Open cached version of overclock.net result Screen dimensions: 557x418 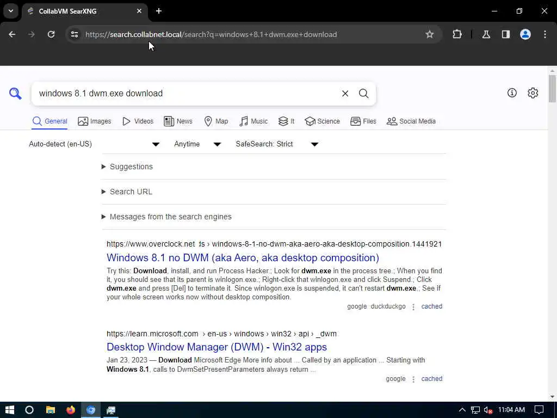click(431, 306)
